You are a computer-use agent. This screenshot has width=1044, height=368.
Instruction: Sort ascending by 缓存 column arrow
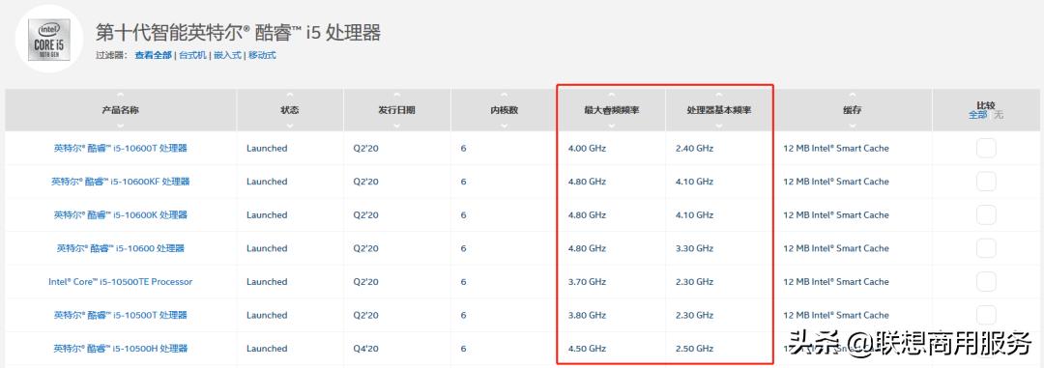(x=853, y=95)
